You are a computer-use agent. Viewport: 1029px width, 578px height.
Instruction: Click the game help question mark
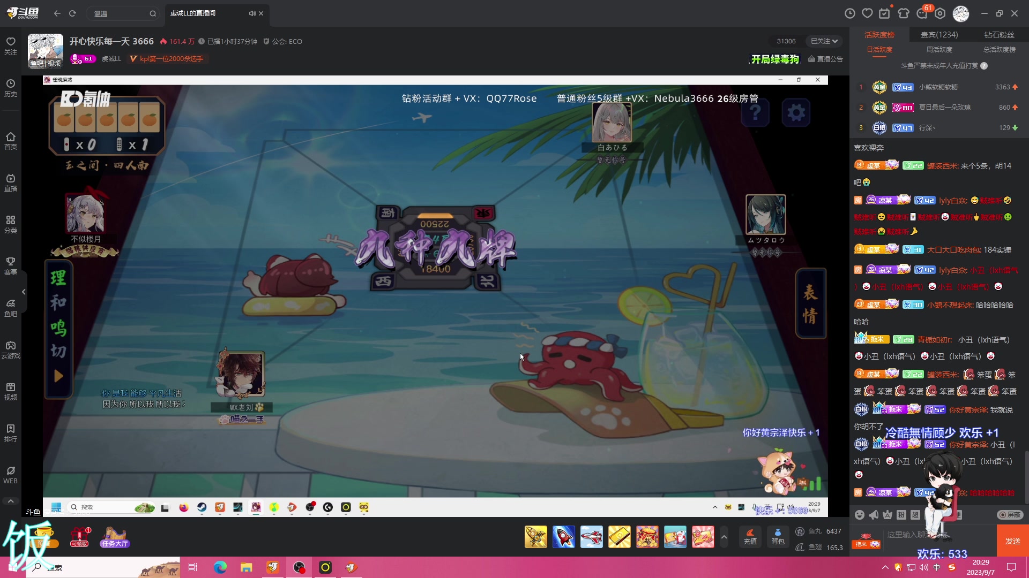(x=755, y=113)
